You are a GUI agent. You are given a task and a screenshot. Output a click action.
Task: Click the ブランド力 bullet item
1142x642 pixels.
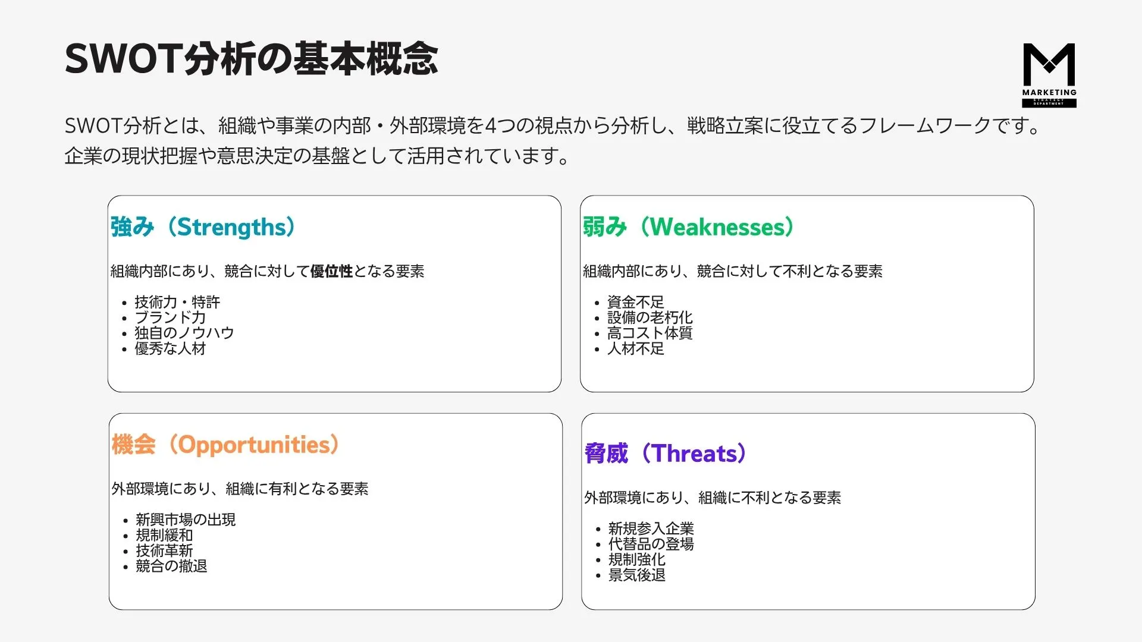[x=170, y=317]
